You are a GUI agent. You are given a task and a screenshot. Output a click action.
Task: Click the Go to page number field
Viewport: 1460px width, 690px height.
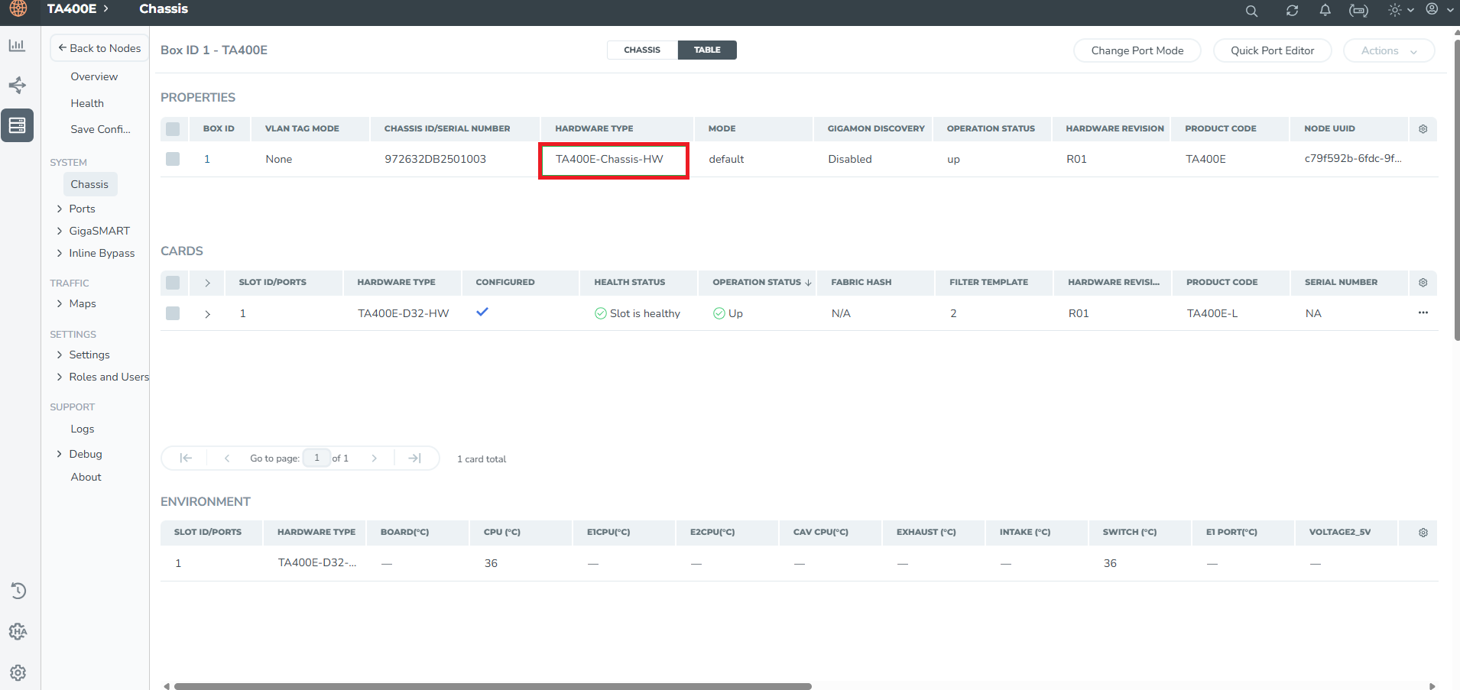pos(316,458)
